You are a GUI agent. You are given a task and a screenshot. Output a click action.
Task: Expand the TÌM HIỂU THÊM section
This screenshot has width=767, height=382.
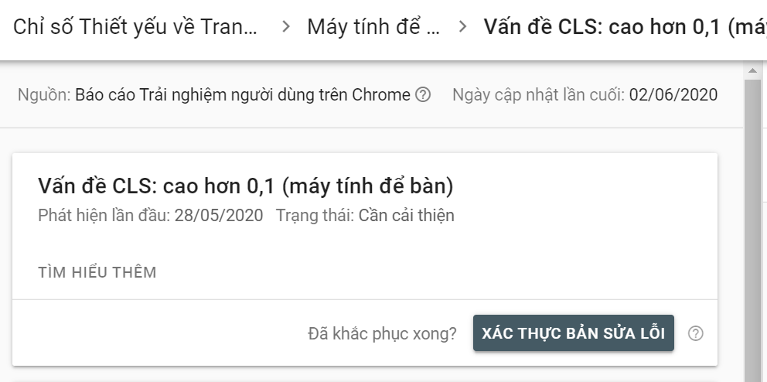[97, 272]
